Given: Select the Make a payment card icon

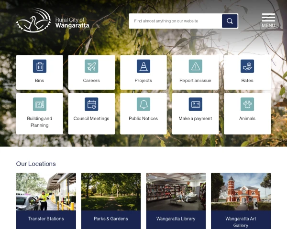Looking at the screenshot, I should pyautogui.click(x=195, y=104).
